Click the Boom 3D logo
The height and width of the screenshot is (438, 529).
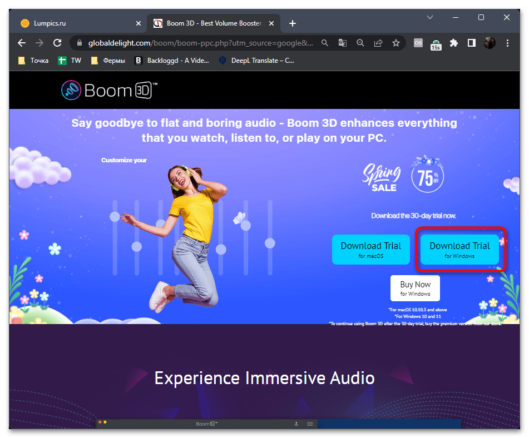pyautogui.click(x=110, y=90)
